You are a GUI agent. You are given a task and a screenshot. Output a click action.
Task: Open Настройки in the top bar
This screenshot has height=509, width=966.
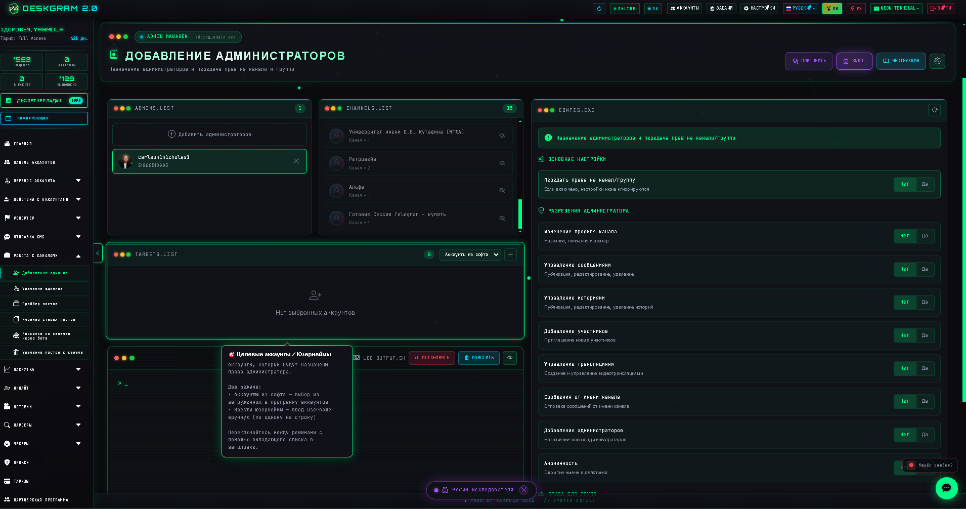pyautogui.click(x=759, y=9)
